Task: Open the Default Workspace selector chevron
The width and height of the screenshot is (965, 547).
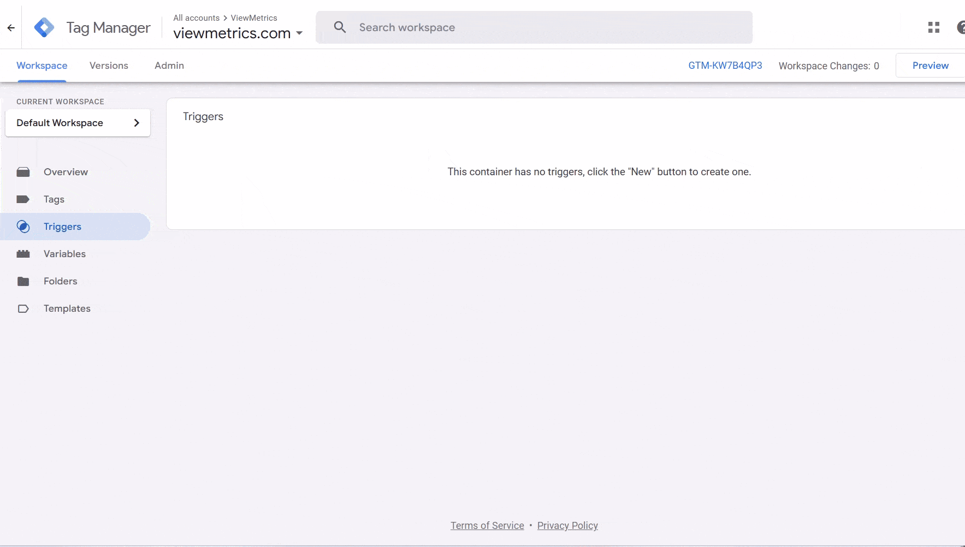Action: (137, 123)
